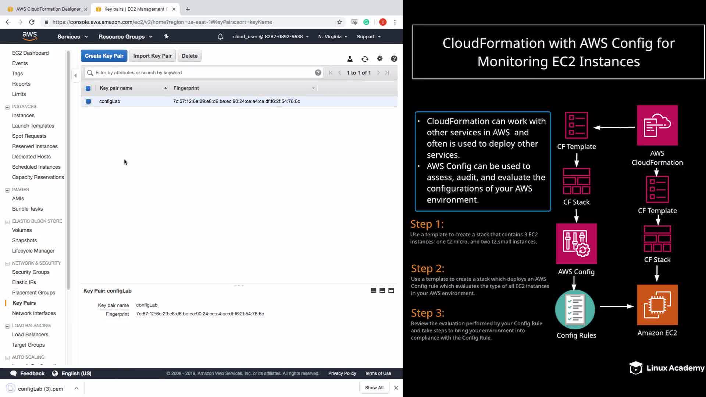Click the experiments flask icon
This screenshot has height=397, width=706.
click(350, 59)
